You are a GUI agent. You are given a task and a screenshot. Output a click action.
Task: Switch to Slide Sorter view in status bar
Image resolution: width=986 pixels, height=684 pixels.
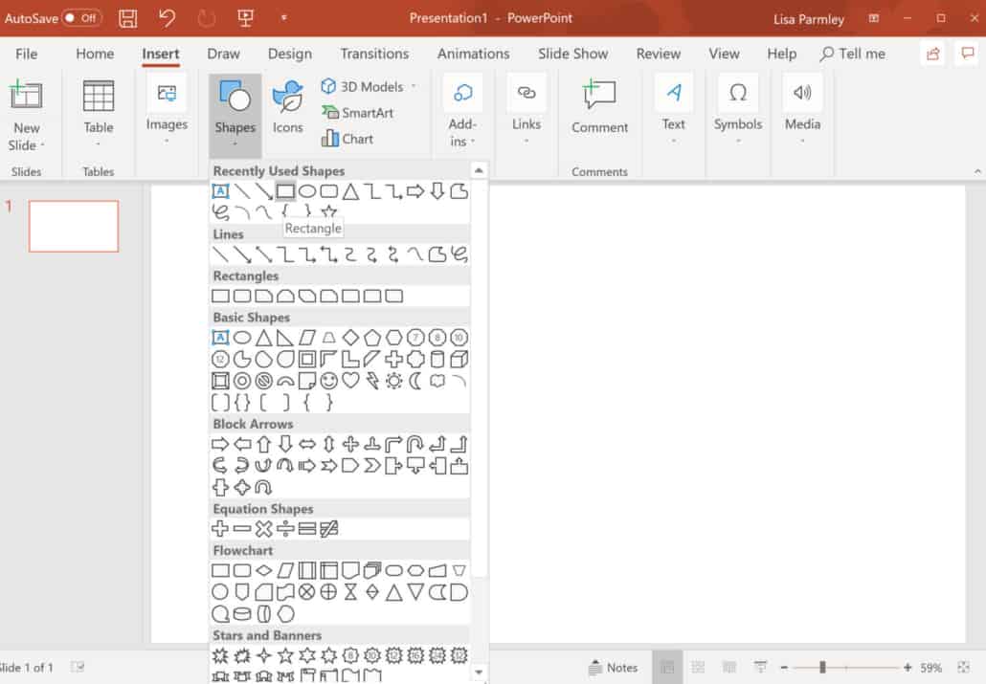[x=698, y=667]
